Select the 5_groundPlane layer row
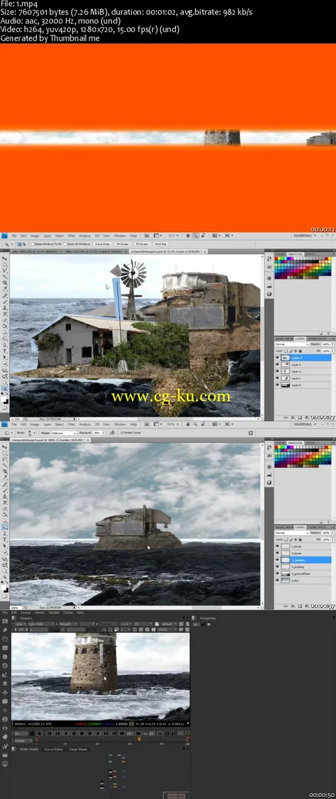336x799 pixels. [x=303, y=574]
